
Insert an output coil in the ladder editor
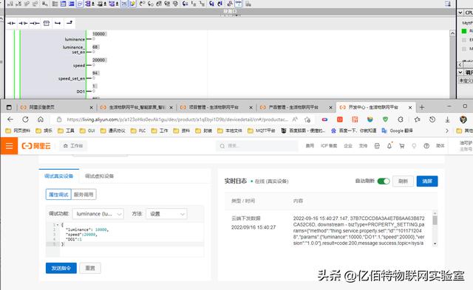coord(35,23)
